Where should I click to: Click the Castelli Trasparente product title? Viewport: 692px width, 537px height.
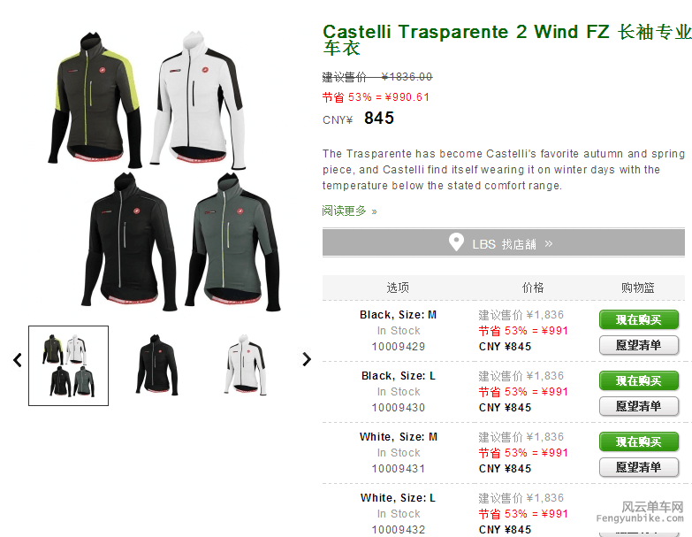coord(507,40)
